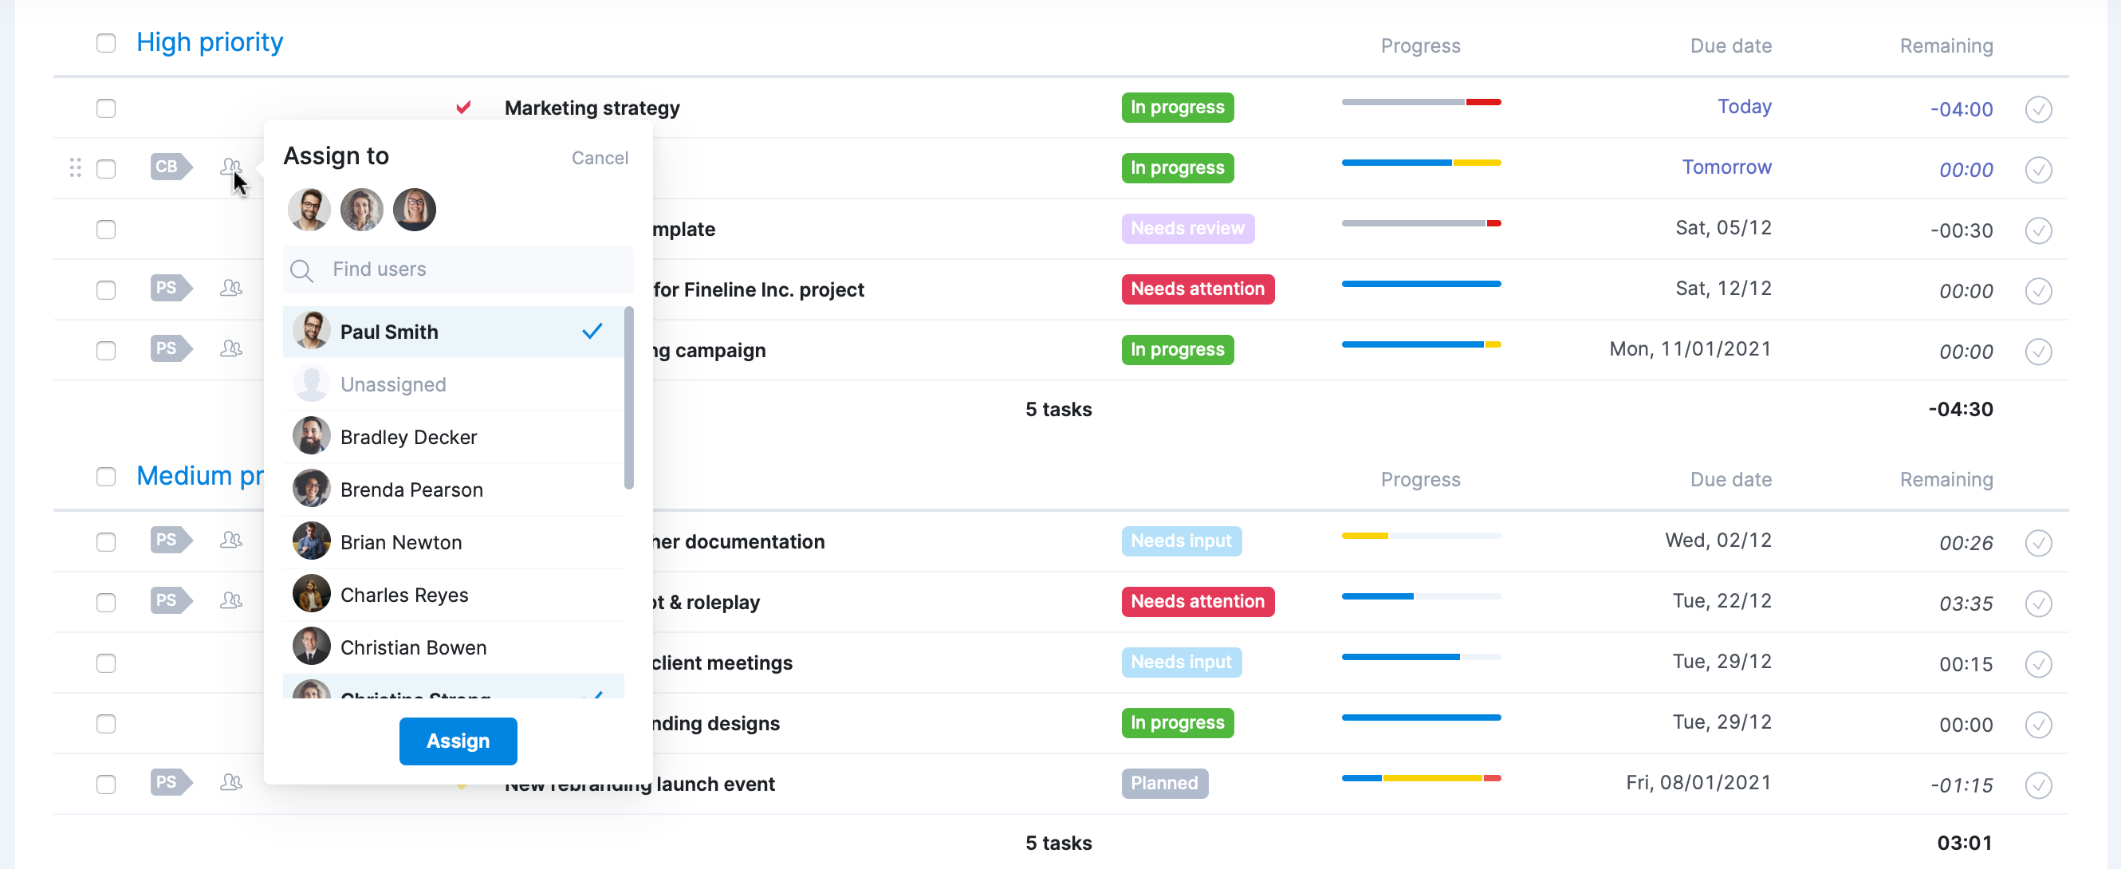The image size is (2121, 869).
Task: Mark Marketing strategy task as complete
Action: point(2038,108)
